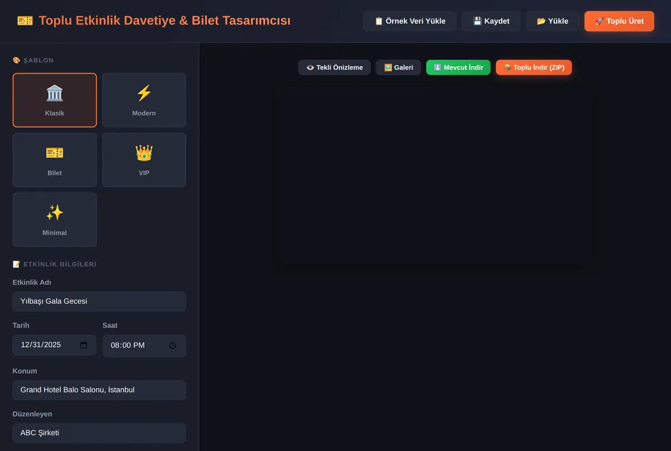
Task: Edit the Konum location field
Action: (x=100, y=390)
